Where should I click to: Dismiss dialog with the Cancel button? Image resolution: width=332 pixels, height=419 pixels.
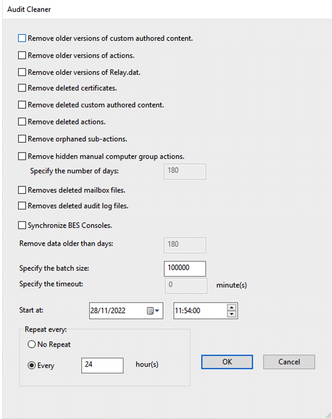(289, 362)
